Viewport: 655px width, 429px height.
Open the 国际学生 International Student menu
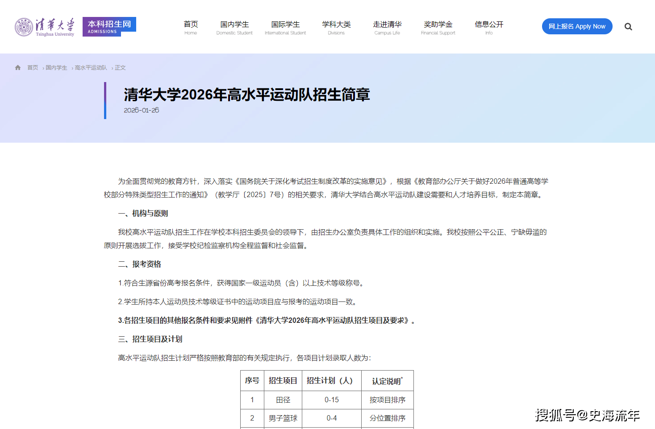[x=285, y=27]
